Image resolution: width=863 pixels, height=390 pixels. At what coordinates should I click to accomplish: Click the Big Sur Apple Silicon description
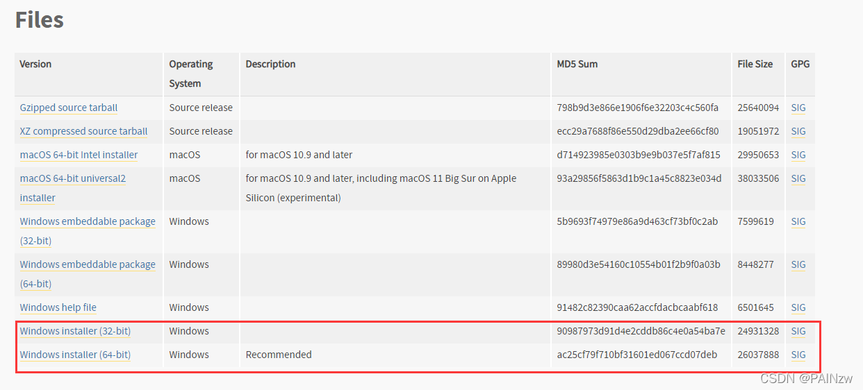(x=381, y=188)
